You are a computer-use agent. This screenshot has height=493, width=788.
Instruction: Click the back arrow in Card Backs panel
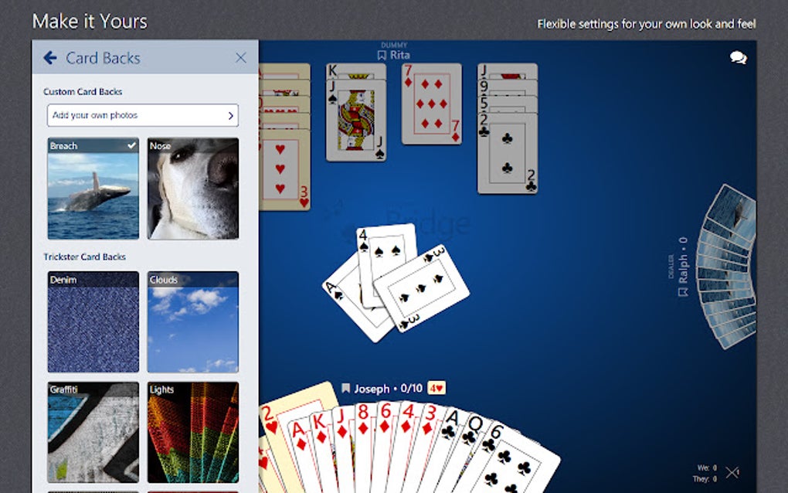[50, 57]
